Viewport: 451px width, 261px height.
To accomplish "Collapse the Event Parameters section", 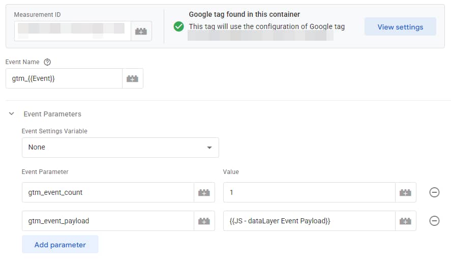I will click(12, 114).
